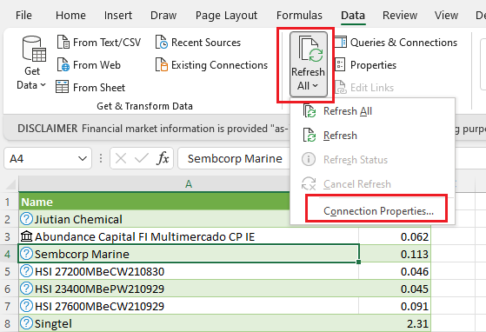Click the From Sheet icon
Screen dimensions: 486x332
[x=62, y=87]
